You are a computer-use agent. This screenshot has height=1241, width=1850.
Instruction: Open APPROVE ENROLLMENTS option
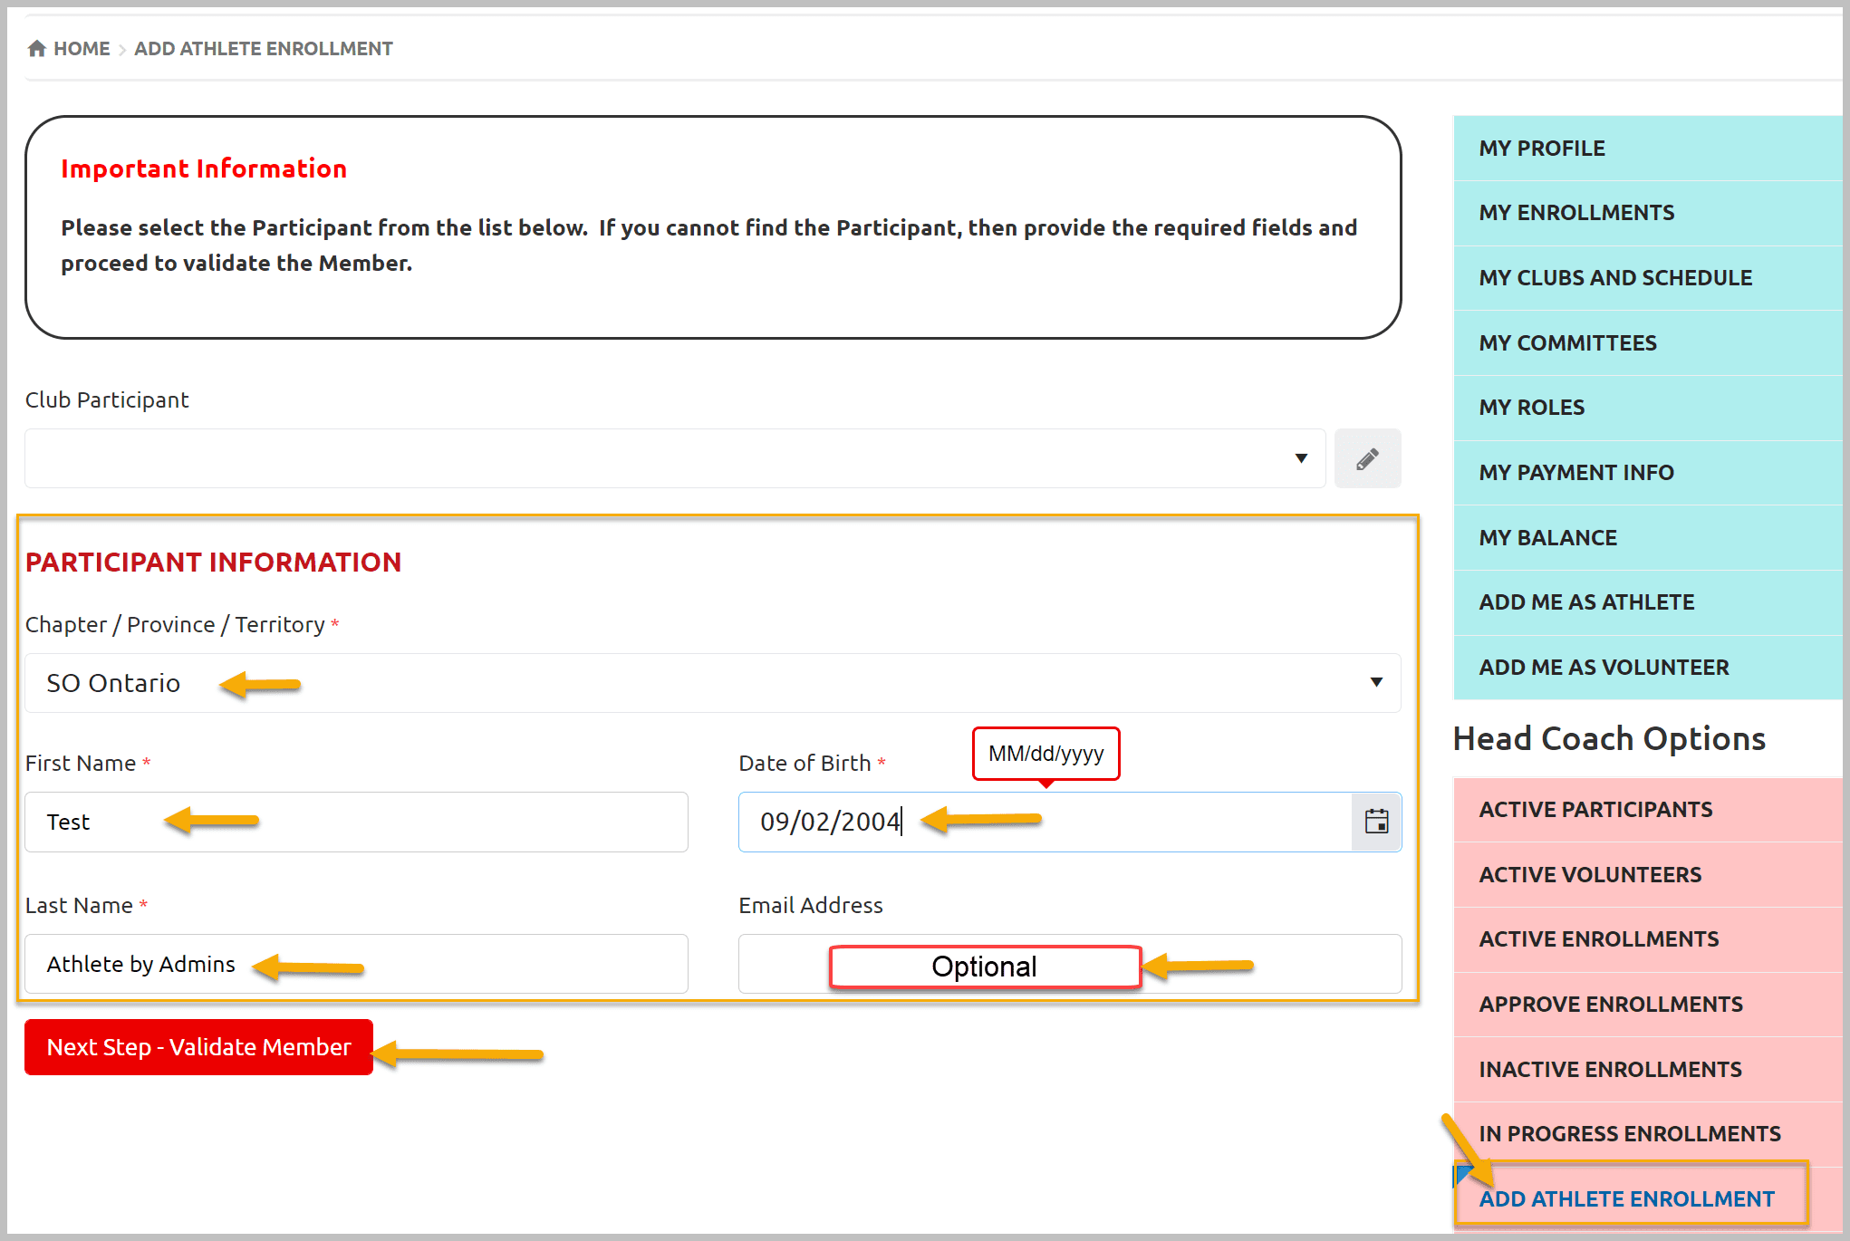(x=1648, y=1005)
